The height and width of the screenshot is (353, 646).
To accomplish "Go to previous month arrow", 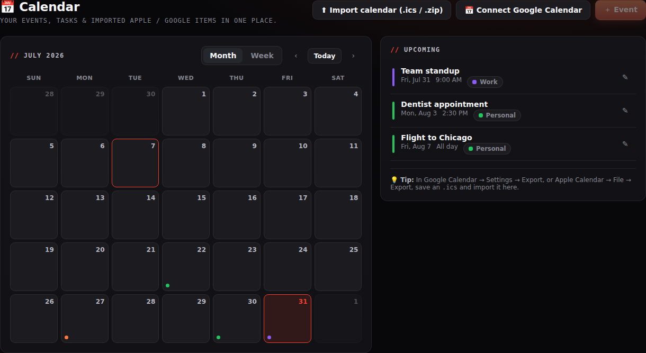I will (x=296, y=56).
